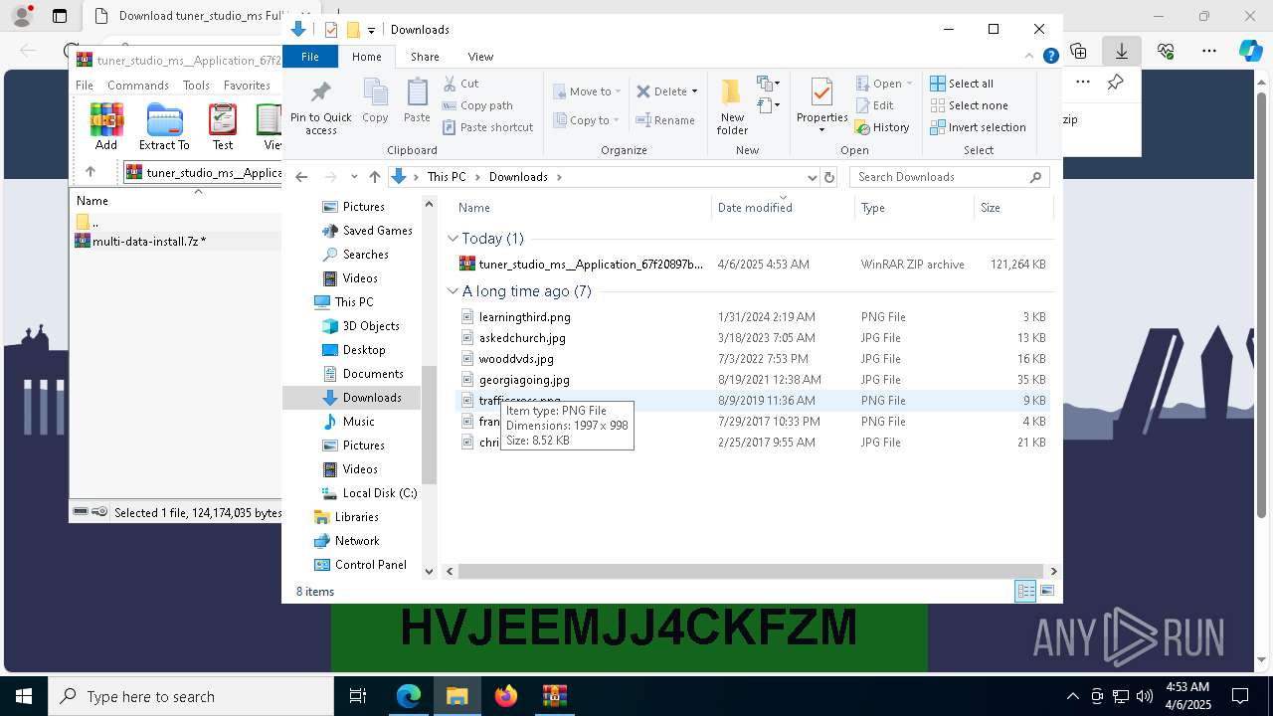This screenshot has height=716, width=1273.
Task: Click the Edit ribbon button
Action: click(874, 105)
